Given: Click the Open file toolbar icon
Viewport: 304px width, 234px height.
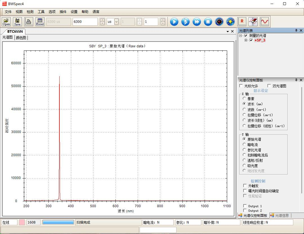Looking at the screenshot, I should 6,22.
